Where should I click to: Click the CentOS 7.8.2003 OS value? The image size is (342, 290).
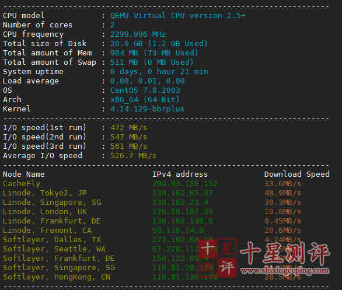click(x=145, y=90)
